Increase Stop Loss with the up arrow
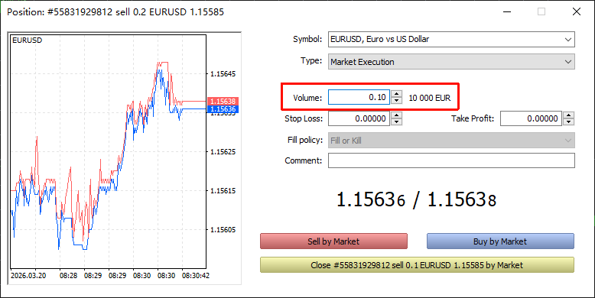The image size is (595, 298). click(396, 115)
